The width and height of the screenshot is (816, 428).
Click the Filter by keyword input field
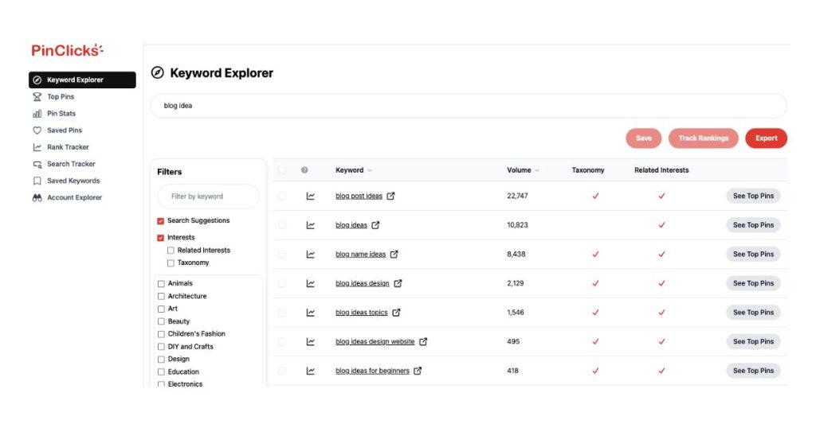(x=208, y=196)
